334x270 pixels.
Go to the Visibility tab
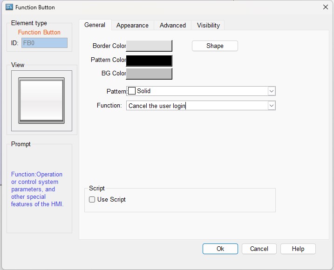(x=208, y=25)
